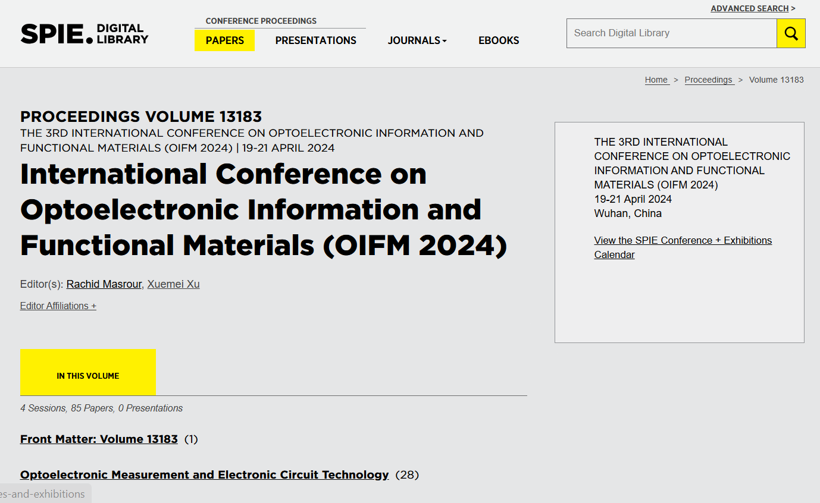Expand Editor Affiliations section
The height and width of the screenshot is (503, 820).
(58, 306)
